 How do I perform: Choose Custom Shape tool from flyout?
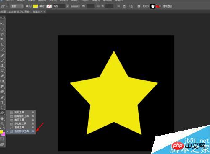[x=21, y=131]
